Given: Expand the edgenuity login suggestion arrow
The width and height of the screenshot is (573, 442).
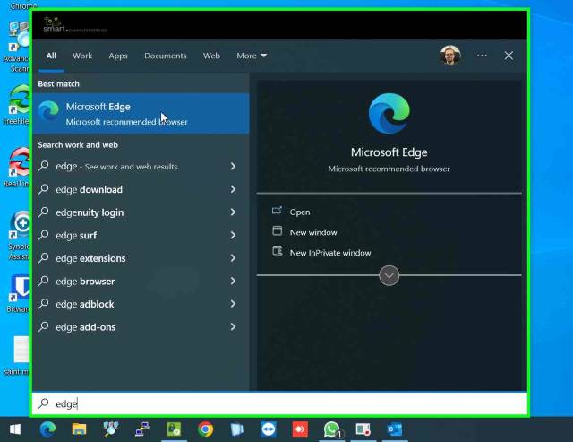Looking at the screenshot, I should pos(233,212).
